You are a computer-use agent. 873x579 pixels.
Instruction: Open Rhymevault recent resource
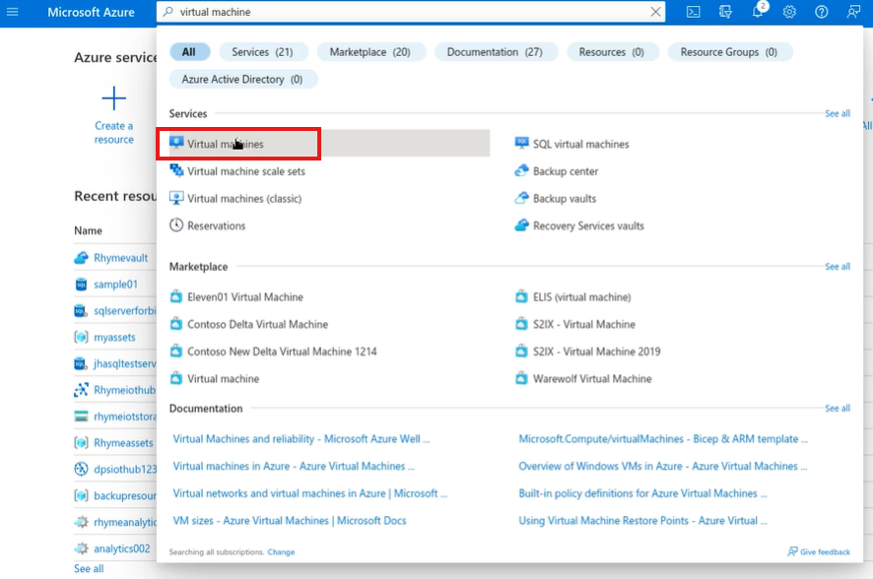click(121, 258)
